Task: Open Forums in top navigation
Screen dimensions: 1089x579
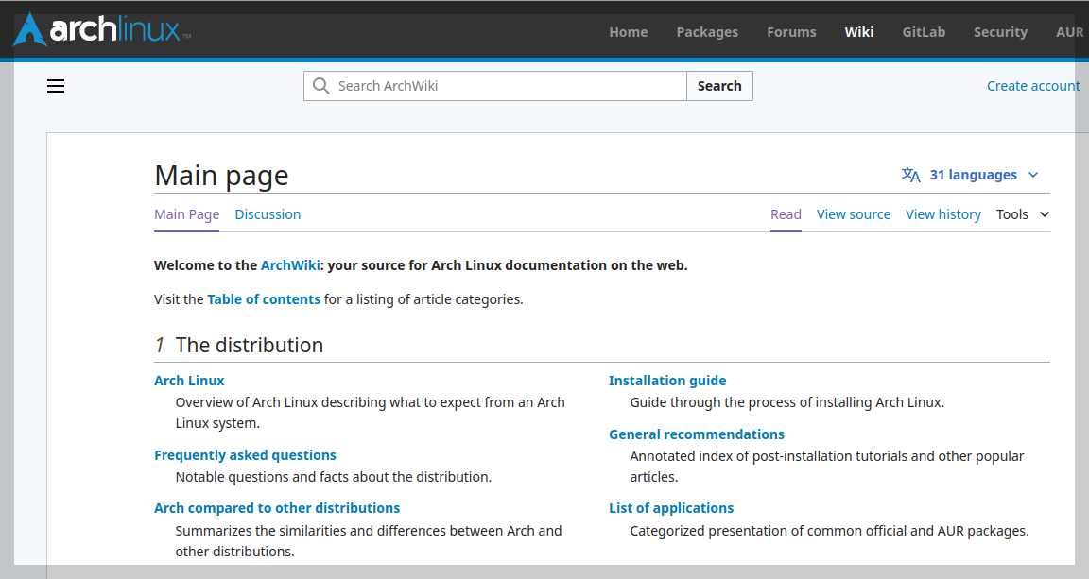Action: (x=791, y=32)
